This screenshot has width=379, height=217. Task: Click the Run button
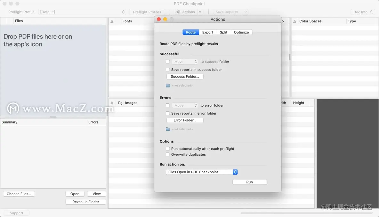coord(249,182)
